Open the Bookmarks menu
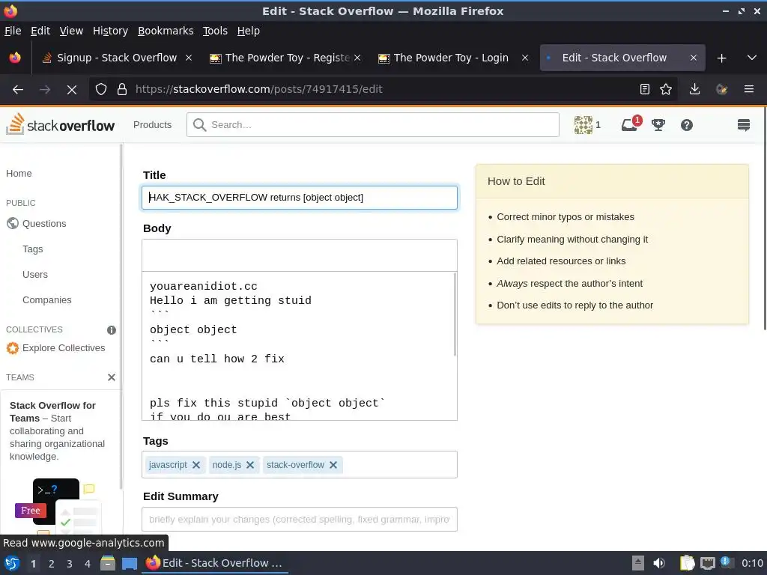The width and height of the screenshot is (767, 575). pyautogui.click(x=166, y=31)
